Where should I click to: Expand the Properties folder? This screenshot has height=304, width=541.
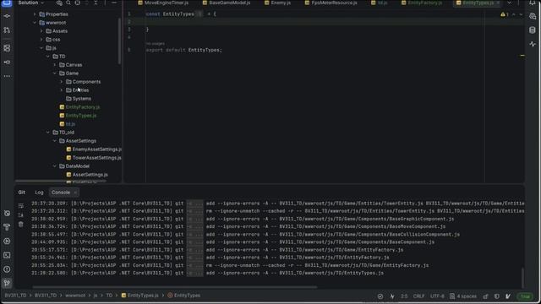coord(35,14)
